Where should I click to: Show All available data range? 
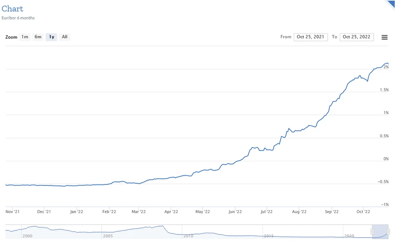[x=65, y=37]
